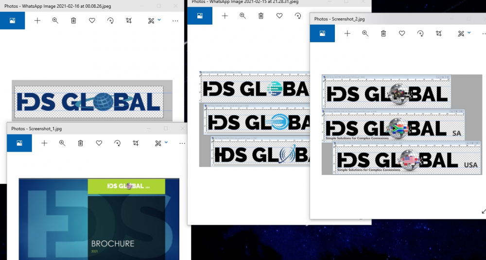Image resolution: width=486 pixels, height=260 pixels.
Task: Toggle the favorite heart on WhatsApp Image 21.28.31
Action: point(279,16)
